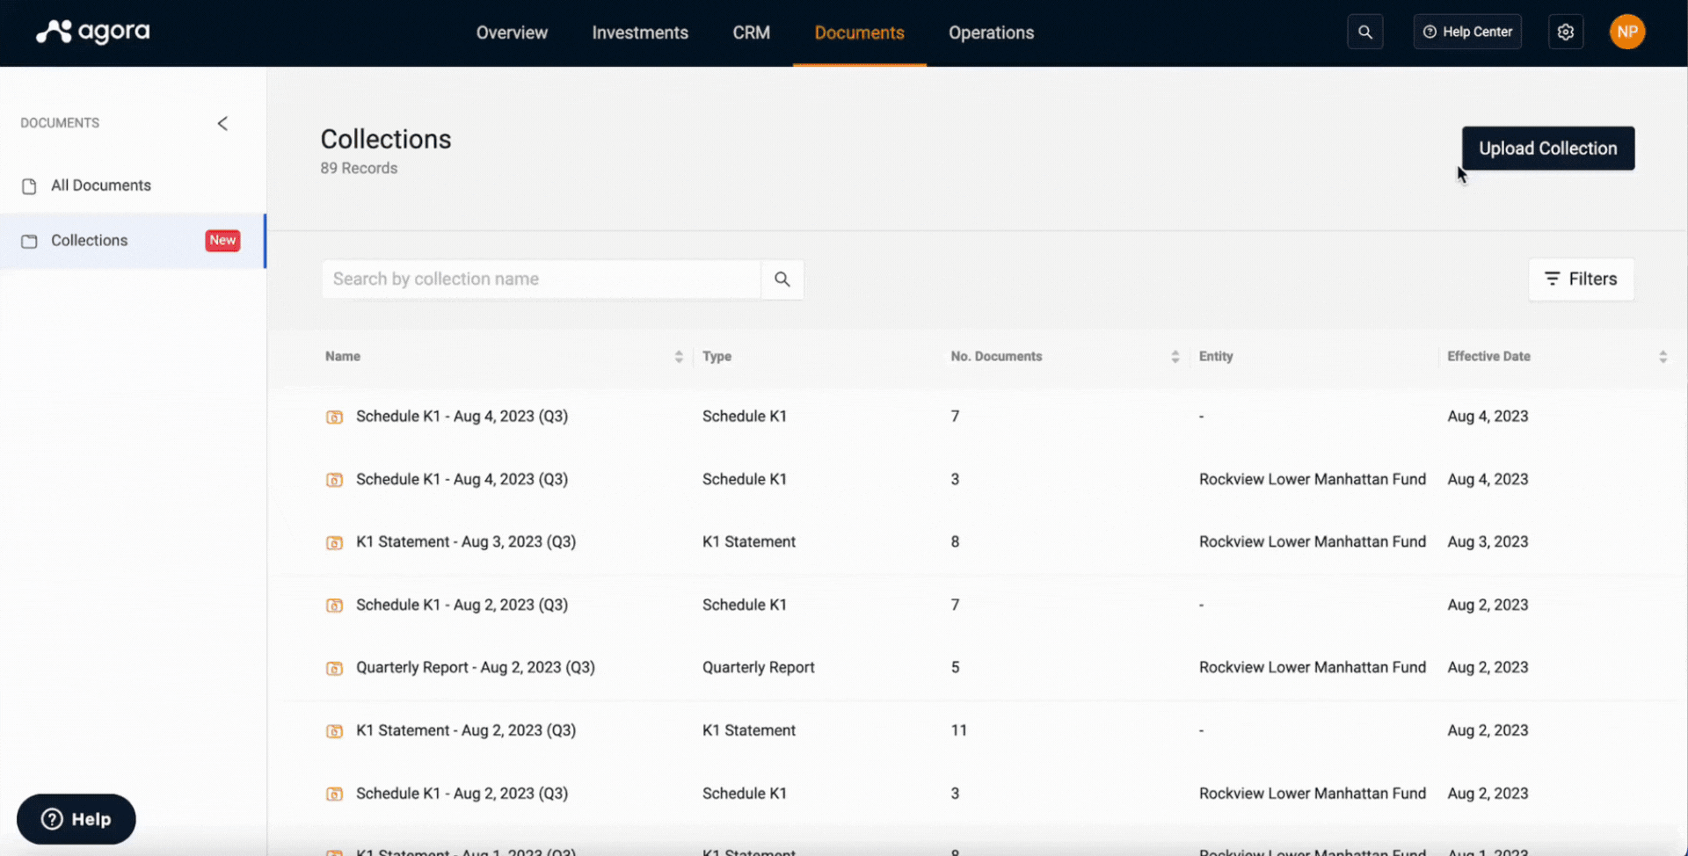Click the document count 11
The image size is (1688, 856).
pyautogui.click(x=958, y=731)
